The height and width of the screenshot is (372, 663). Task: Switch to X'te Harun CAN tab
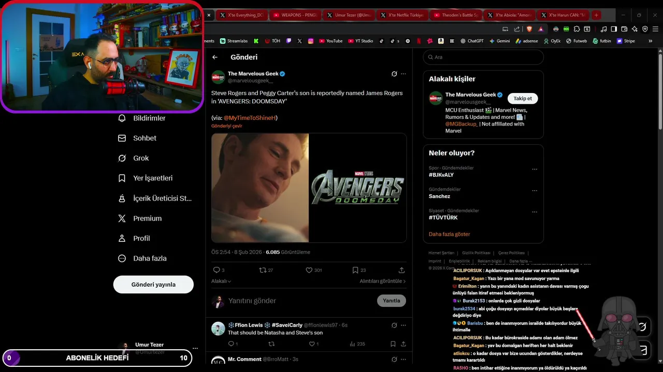(x=563, y=15)
